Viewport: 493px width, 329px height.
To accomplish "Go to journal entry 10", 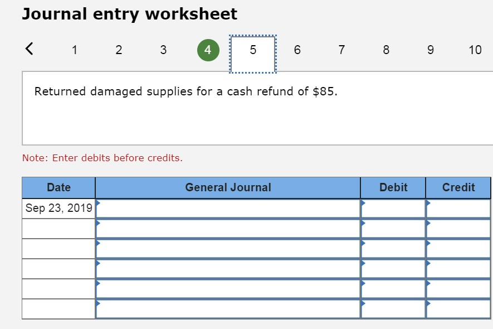I will pos(475,50).
